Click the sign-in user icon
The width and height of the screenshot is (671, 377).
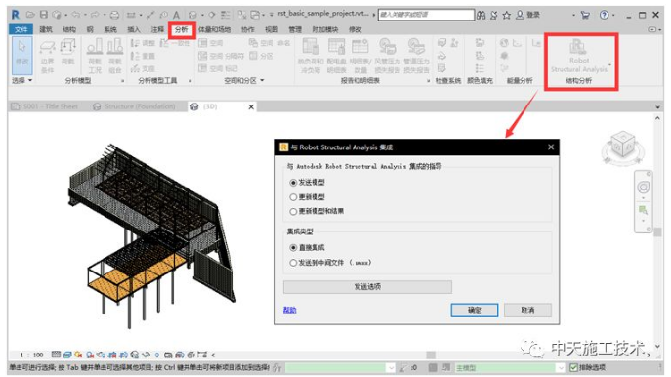click(x=520, y=15)
